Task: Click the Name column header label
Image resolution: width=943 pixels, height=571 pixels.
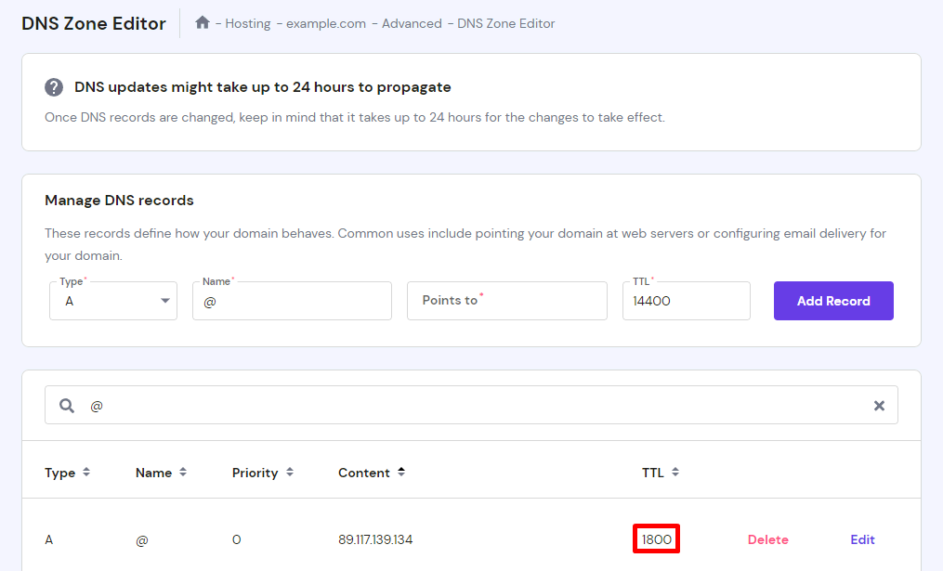Action: tap(153, 473)
